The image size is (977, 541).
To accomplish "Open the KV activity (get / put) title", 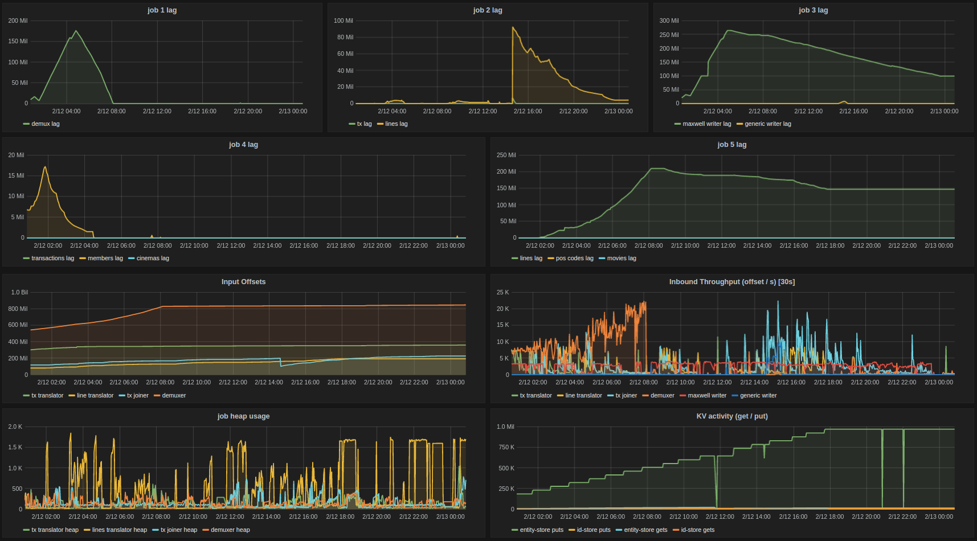I will [x=732, y=416].
